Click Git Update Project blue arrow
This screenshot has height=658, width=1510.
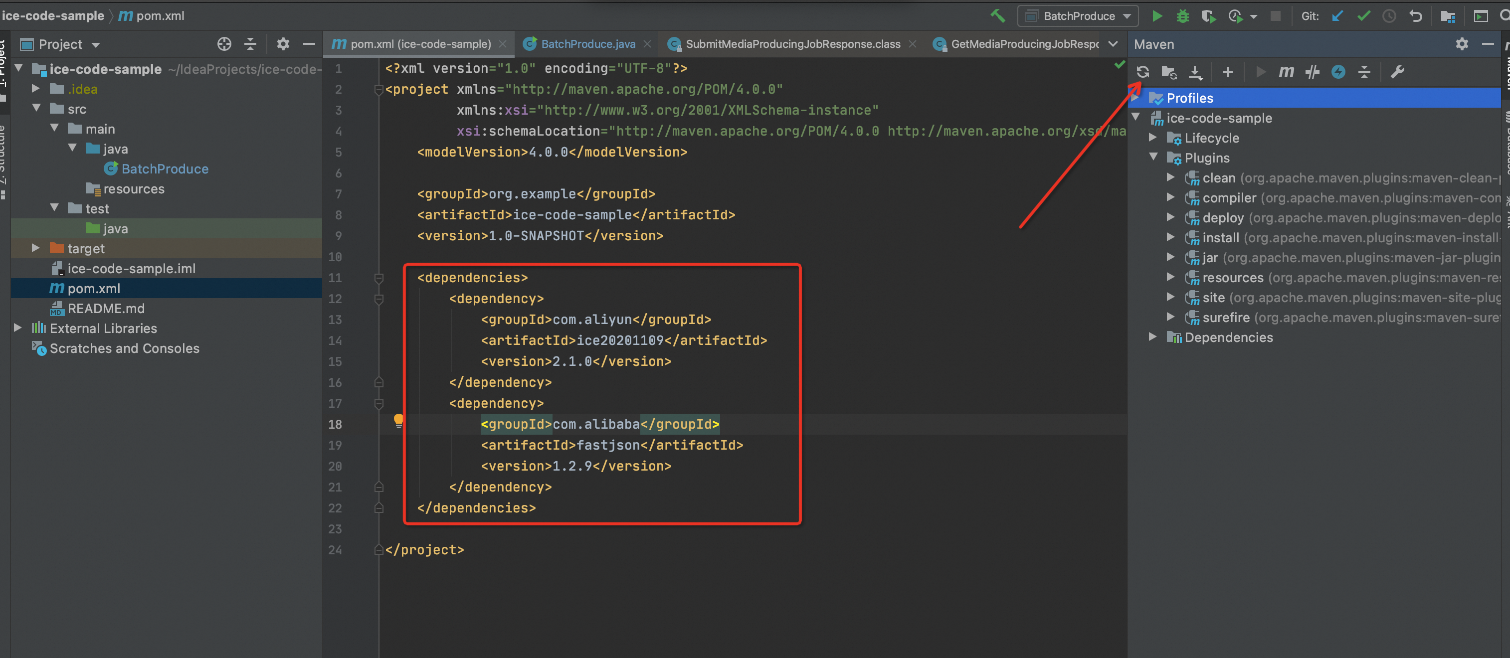click(1337, 16)
